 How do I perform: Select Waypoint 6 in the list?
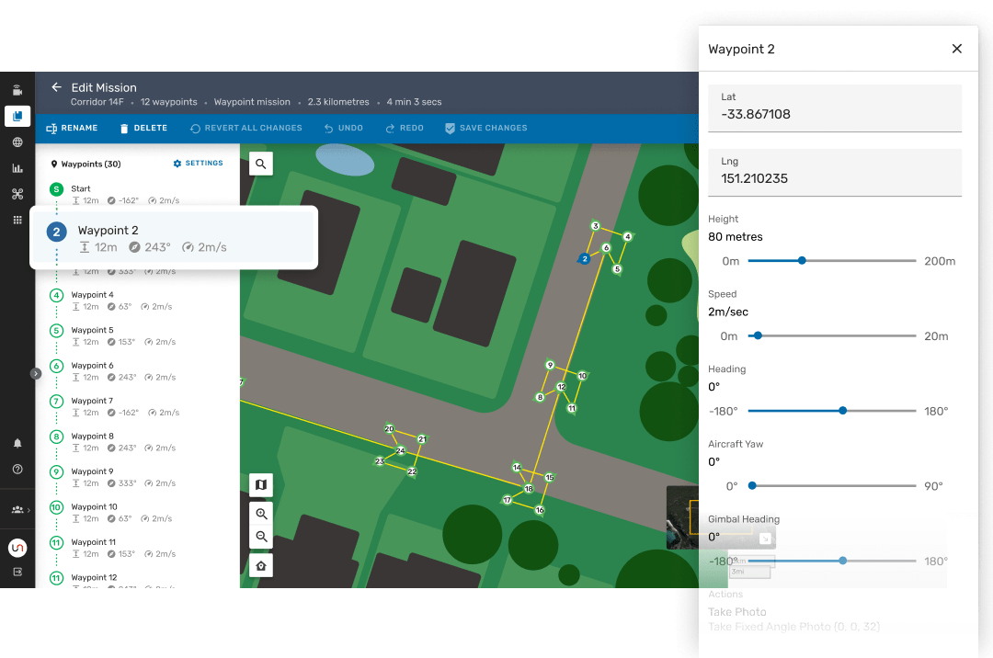tap(137, 371)
